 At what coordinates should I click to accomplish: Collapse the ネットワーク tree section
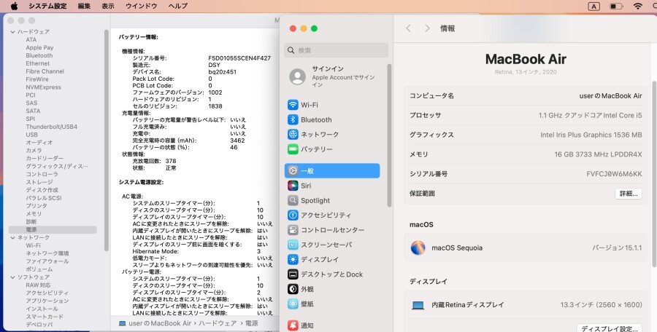(x=12, y=237)
